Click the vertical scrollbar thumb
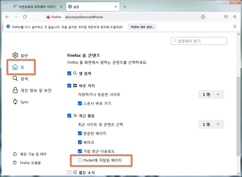The height and width of the screenshot is (177, 242). click(238, 116)
